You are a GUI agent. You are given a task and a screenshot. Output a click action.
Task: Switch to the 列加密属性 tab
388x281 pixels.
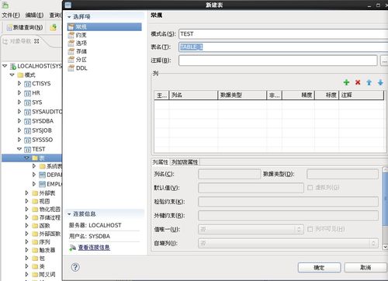pyautogui.click(x=185, y=162)
